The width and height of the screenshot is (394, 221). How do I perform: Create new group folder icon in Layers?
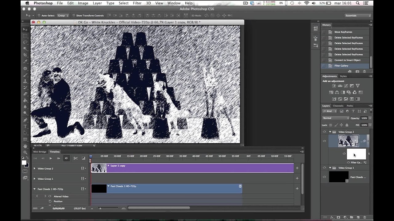[x=351, y=217]
